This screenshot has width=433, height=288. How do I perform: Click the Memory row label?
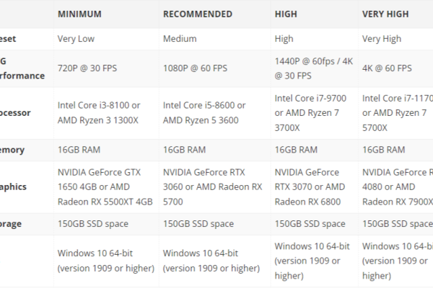[x=12, y=150]
